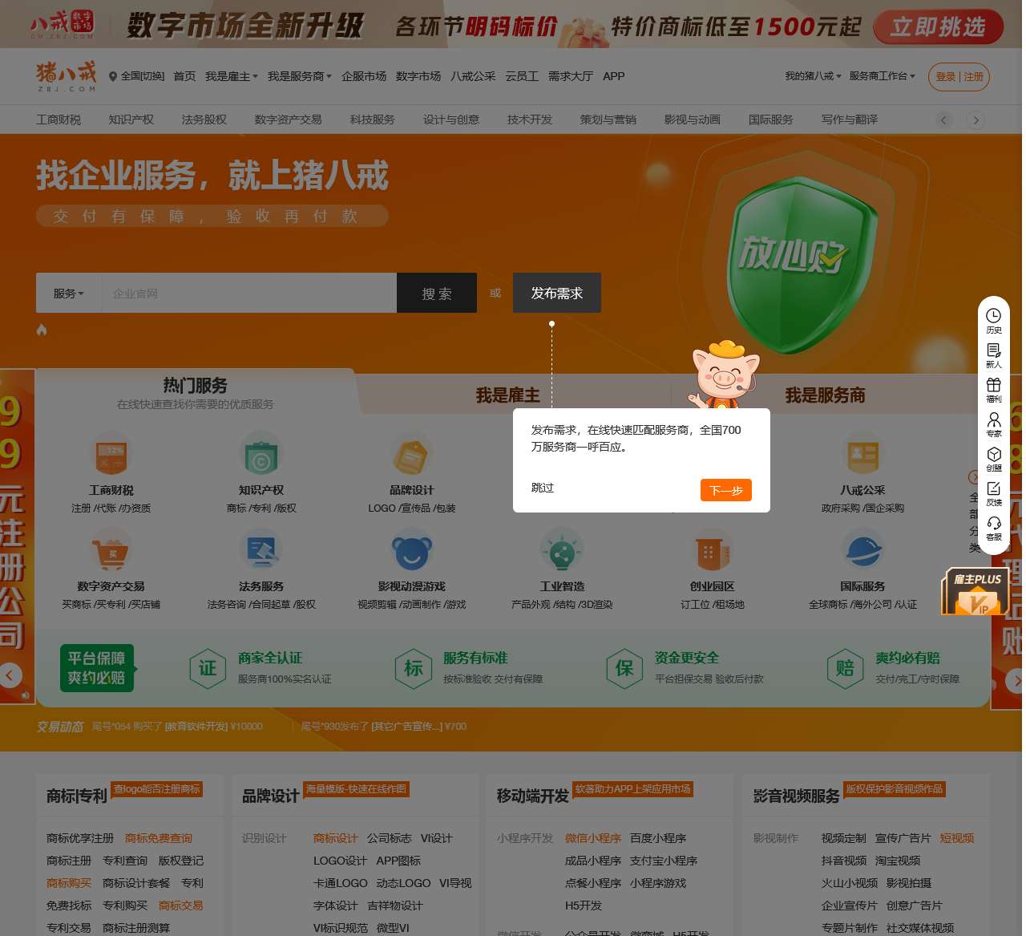Click the 工商财税 calculator icon
This screenshot has height=936, width=1026.
pos(111,454)
